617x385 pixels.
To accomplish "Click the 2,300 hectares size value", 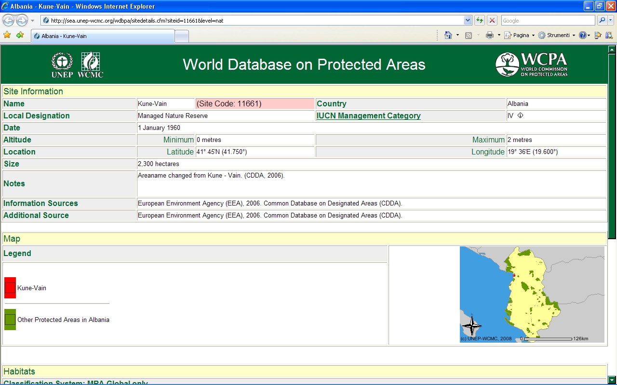I will (159, 164).
